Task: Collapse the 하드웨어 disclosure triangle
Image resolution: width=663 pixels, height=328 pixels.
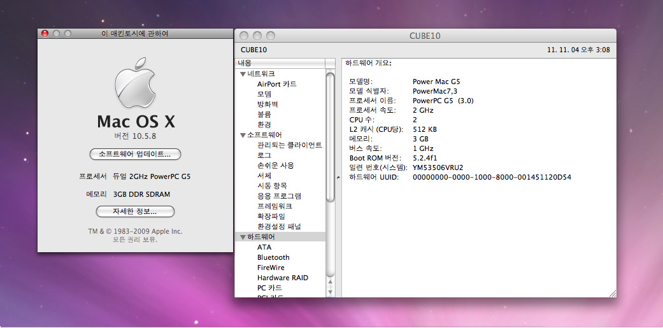Action: coord(243,237)
